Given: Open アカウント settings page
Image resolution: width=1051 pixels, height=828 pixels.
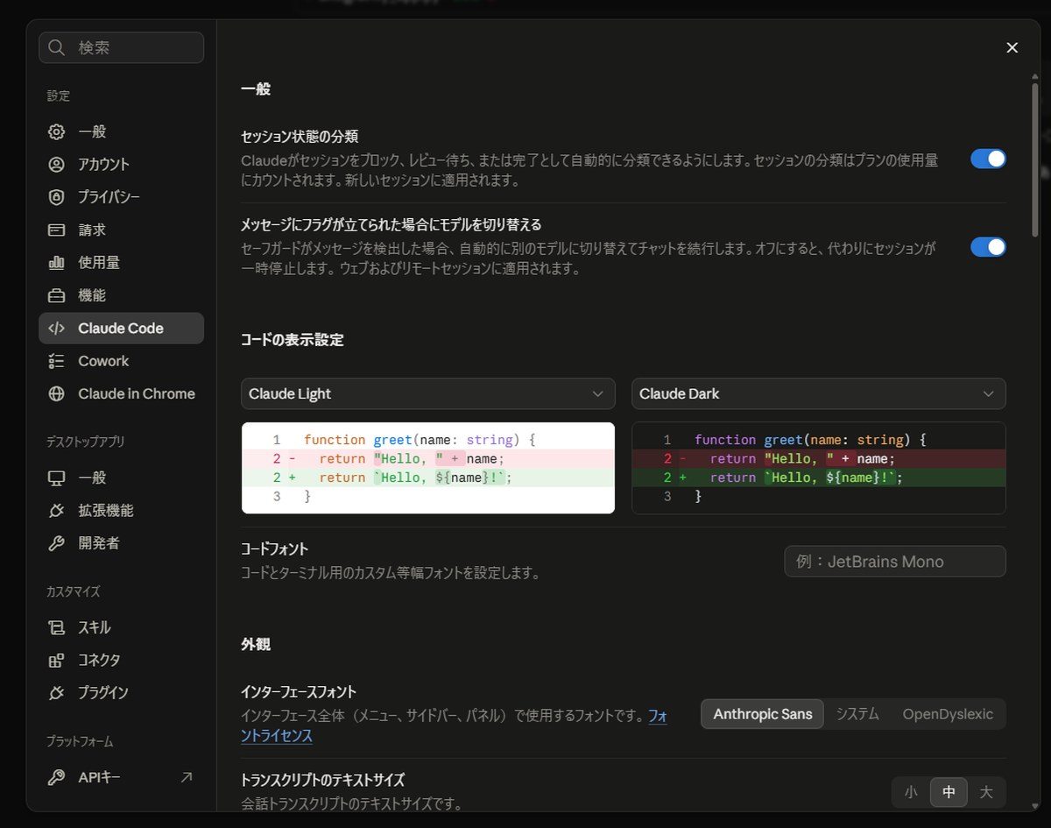Looking at the screenshot, I should [x=122, y=164].
